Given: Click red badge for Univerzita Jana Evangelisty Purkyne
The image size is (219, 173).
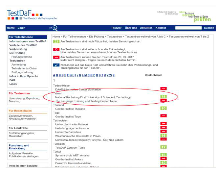Looking at the screenshot, I should [x=164, y=139].
